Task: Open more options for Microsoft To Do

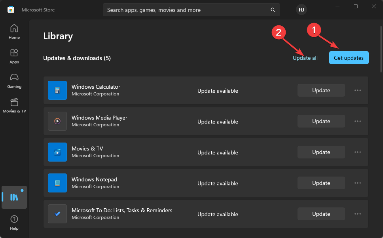Action: pyautogui.click(x=358, y=214)
